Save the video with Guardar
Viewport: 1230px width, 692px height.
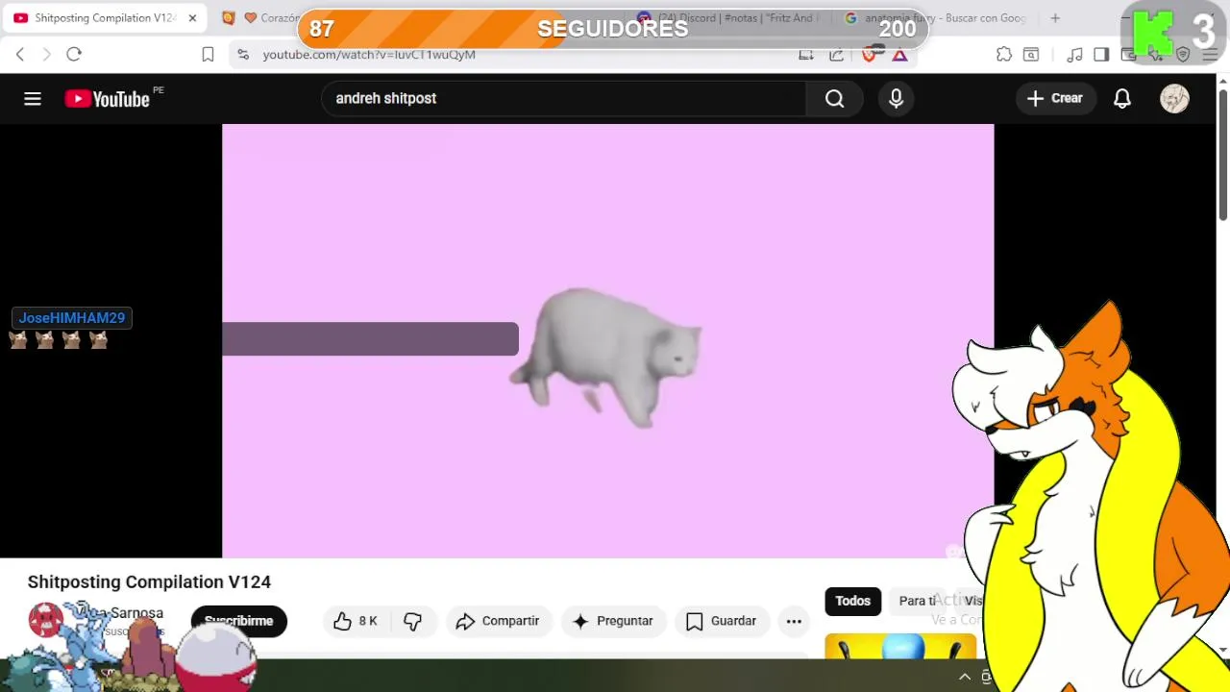[x=721, y=621]
